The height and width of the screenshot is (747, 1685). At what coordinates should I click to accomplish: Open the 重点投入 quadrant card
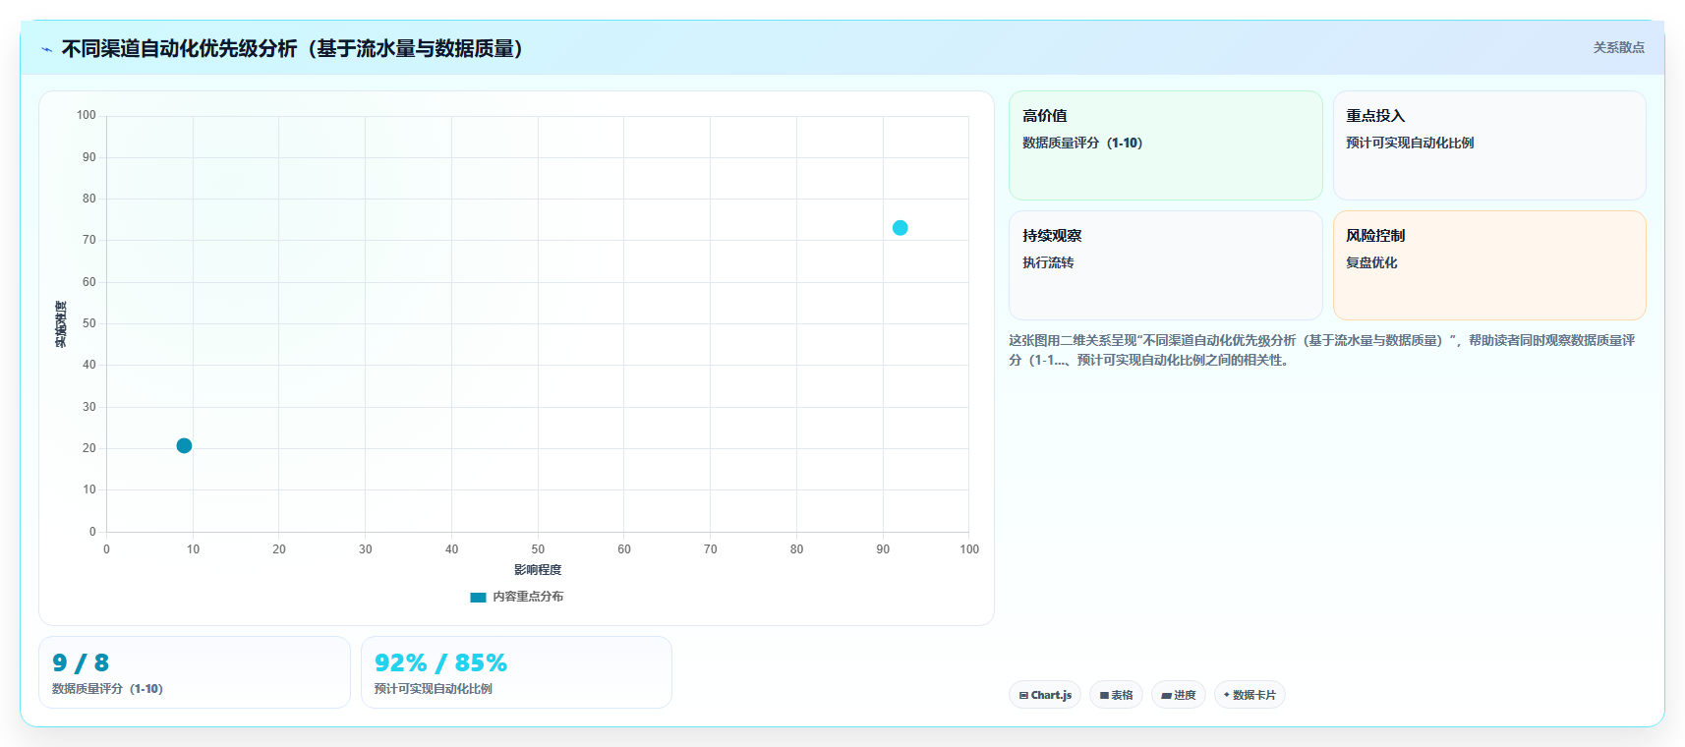pyautogui.click(x=1489, y=145)
